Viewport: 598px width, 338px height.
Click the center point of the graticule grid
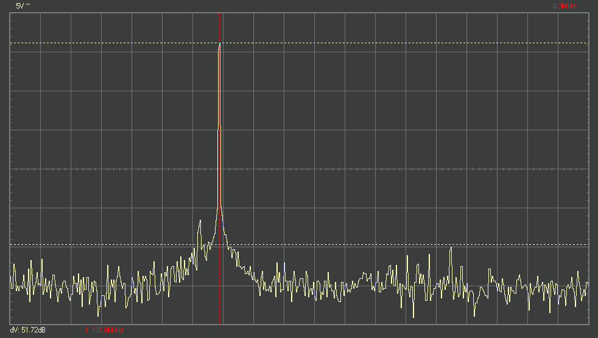299,169
